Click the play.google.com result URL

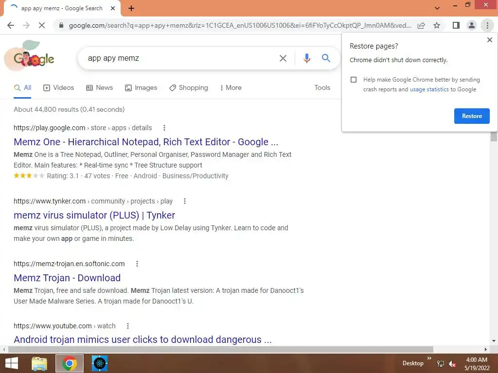(83, 128)
